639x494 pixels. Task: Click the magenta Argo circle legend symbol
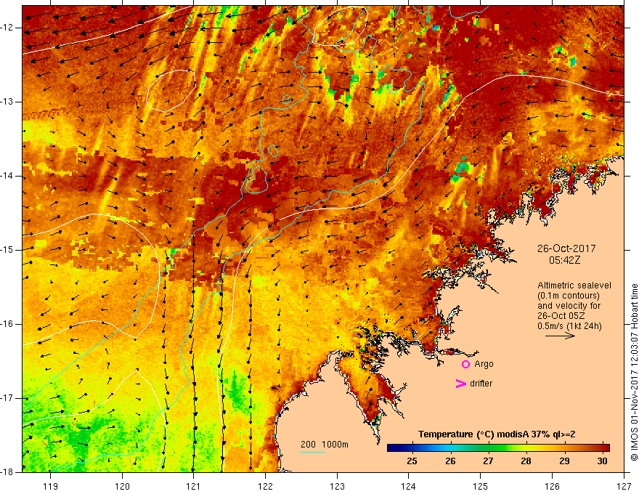coord(465,364)
